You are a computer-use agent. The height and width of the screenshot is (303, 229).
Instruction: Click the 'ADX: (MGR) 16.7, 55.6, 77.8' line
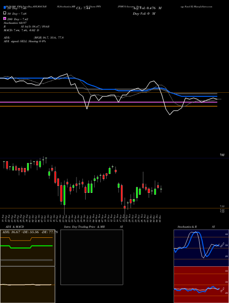(x=33, y=38)
